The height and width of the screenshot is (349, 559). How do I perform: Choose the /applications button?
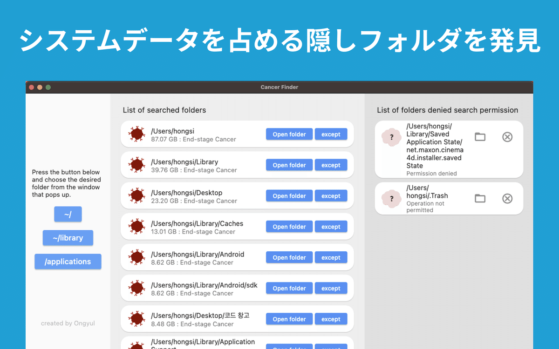click(x=68, y=262)
